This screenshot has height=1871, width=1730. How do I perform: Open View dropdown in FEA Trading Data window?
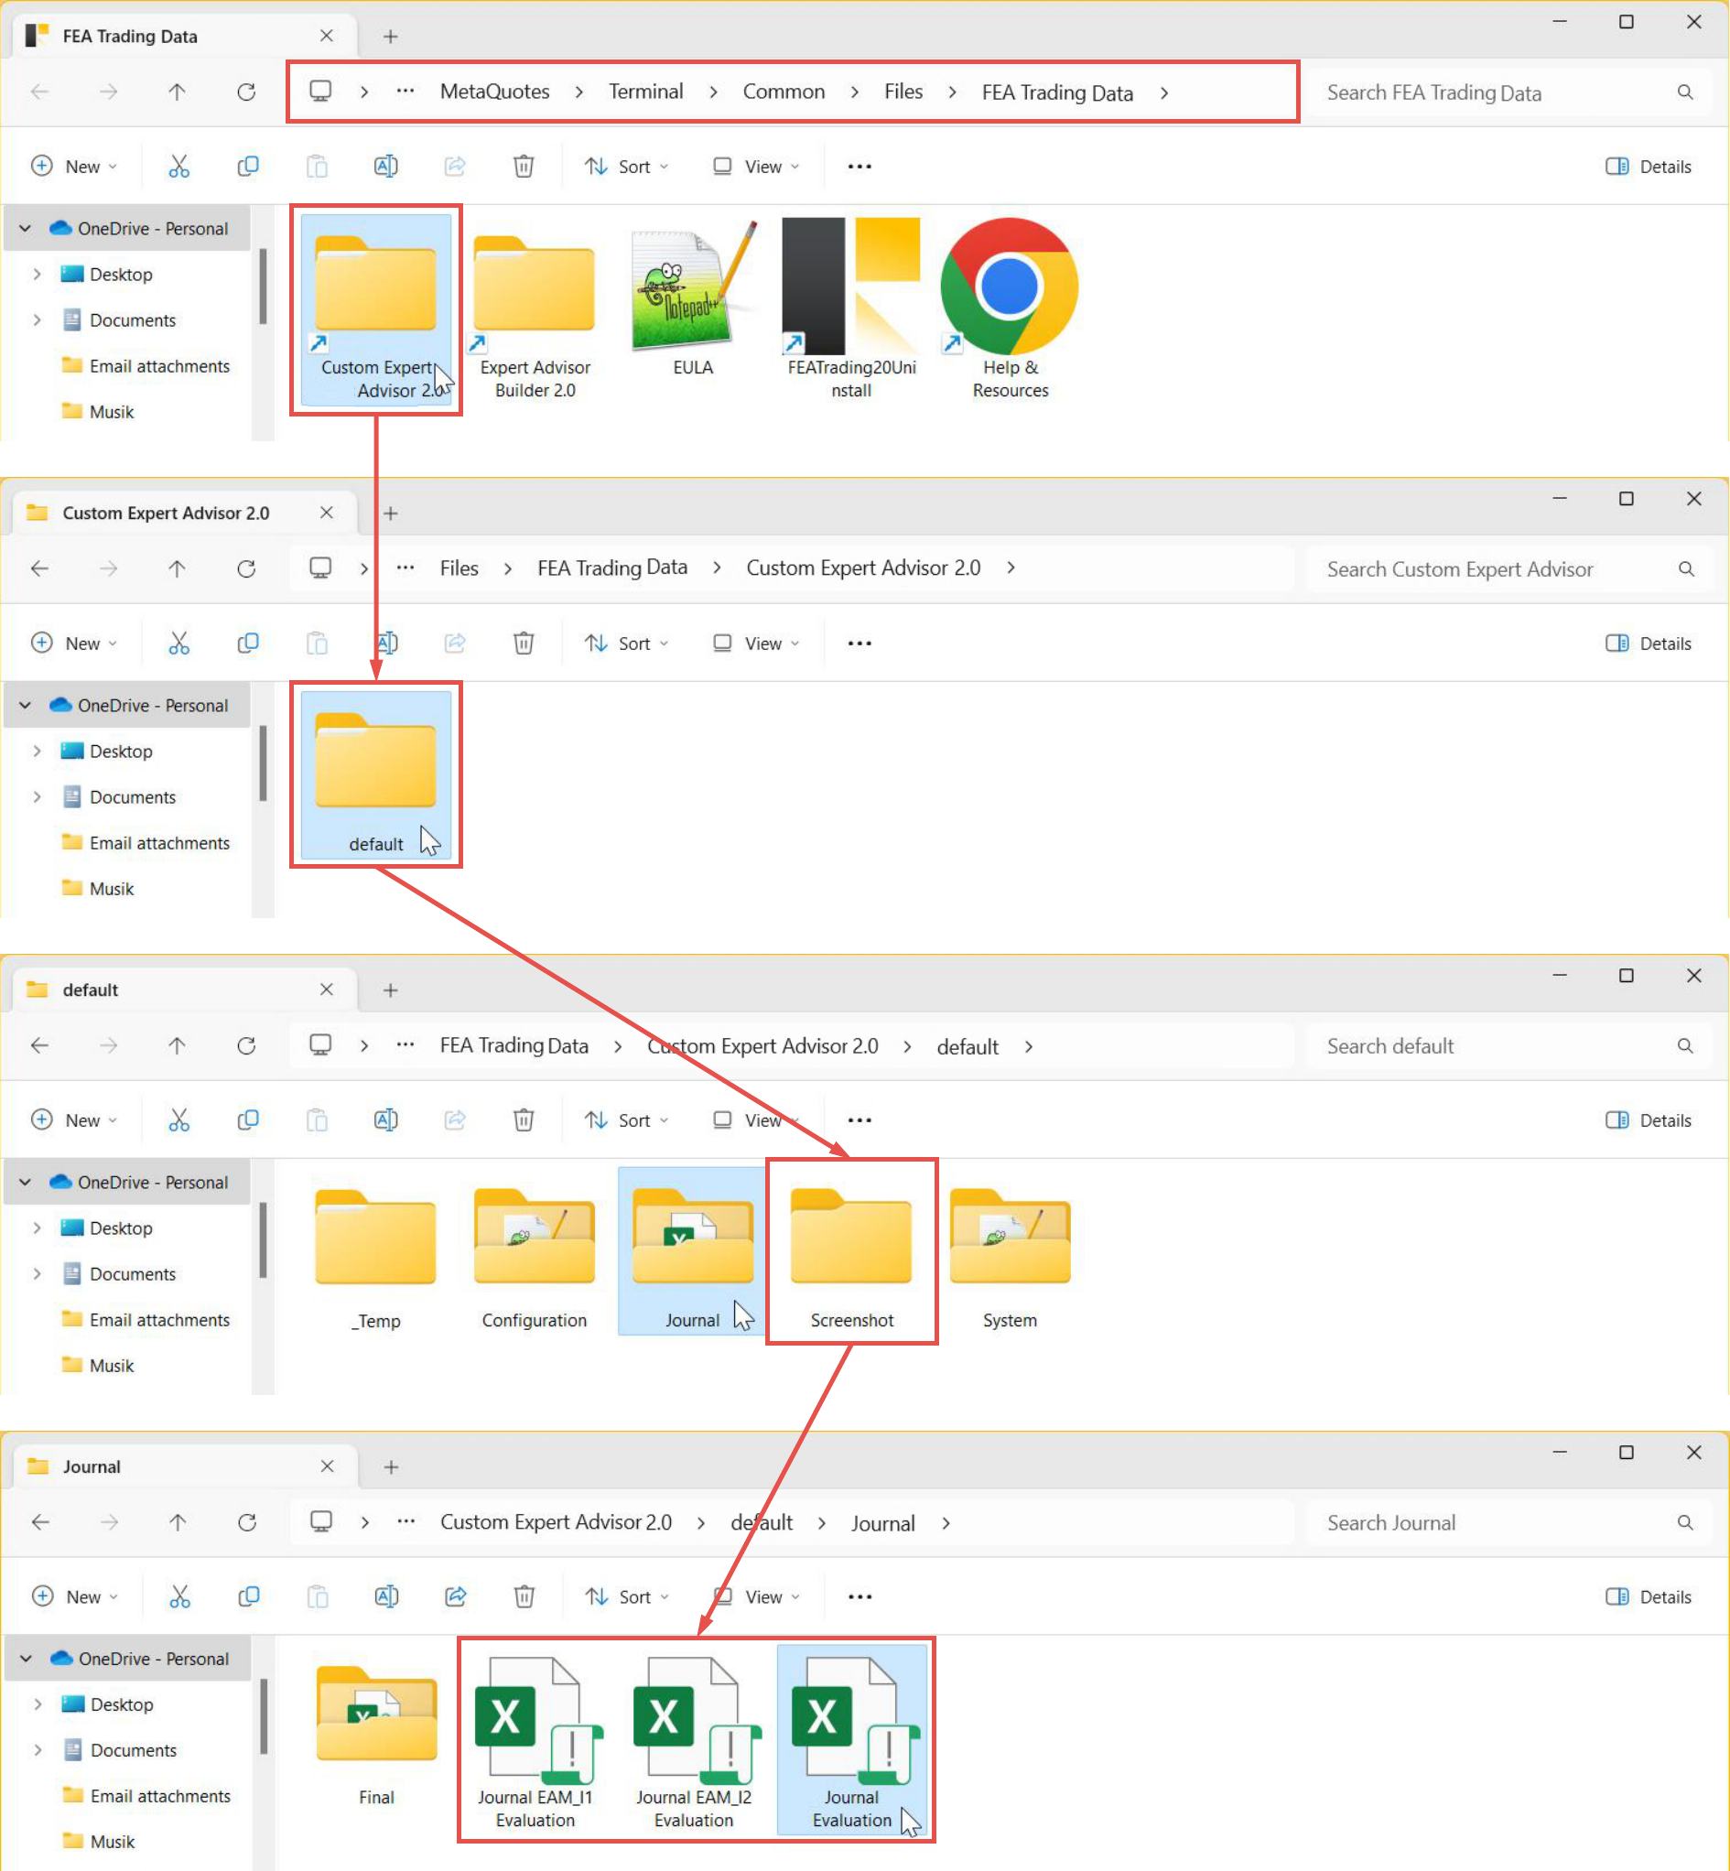(756, 167)
